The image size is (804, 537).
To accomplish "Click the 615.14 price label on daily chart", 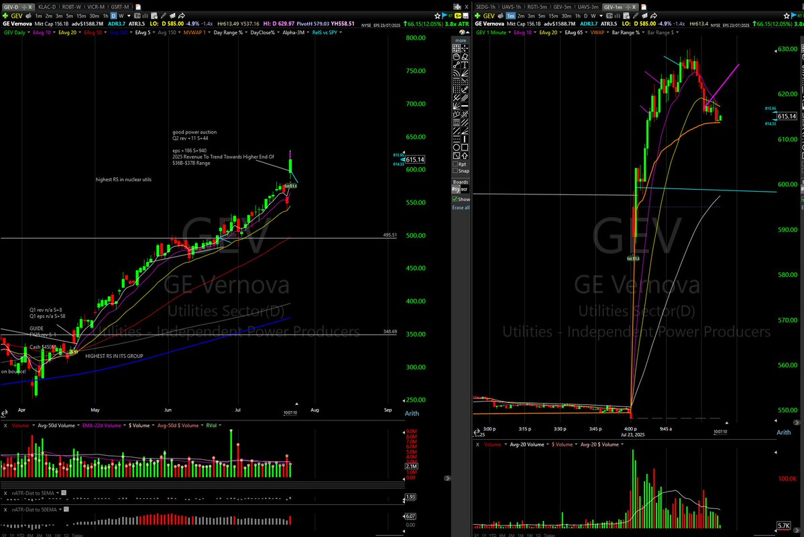I will click(x=415, y=160).
